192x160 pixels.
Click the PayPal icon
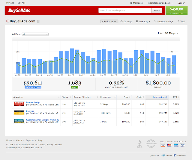[183, 145]
